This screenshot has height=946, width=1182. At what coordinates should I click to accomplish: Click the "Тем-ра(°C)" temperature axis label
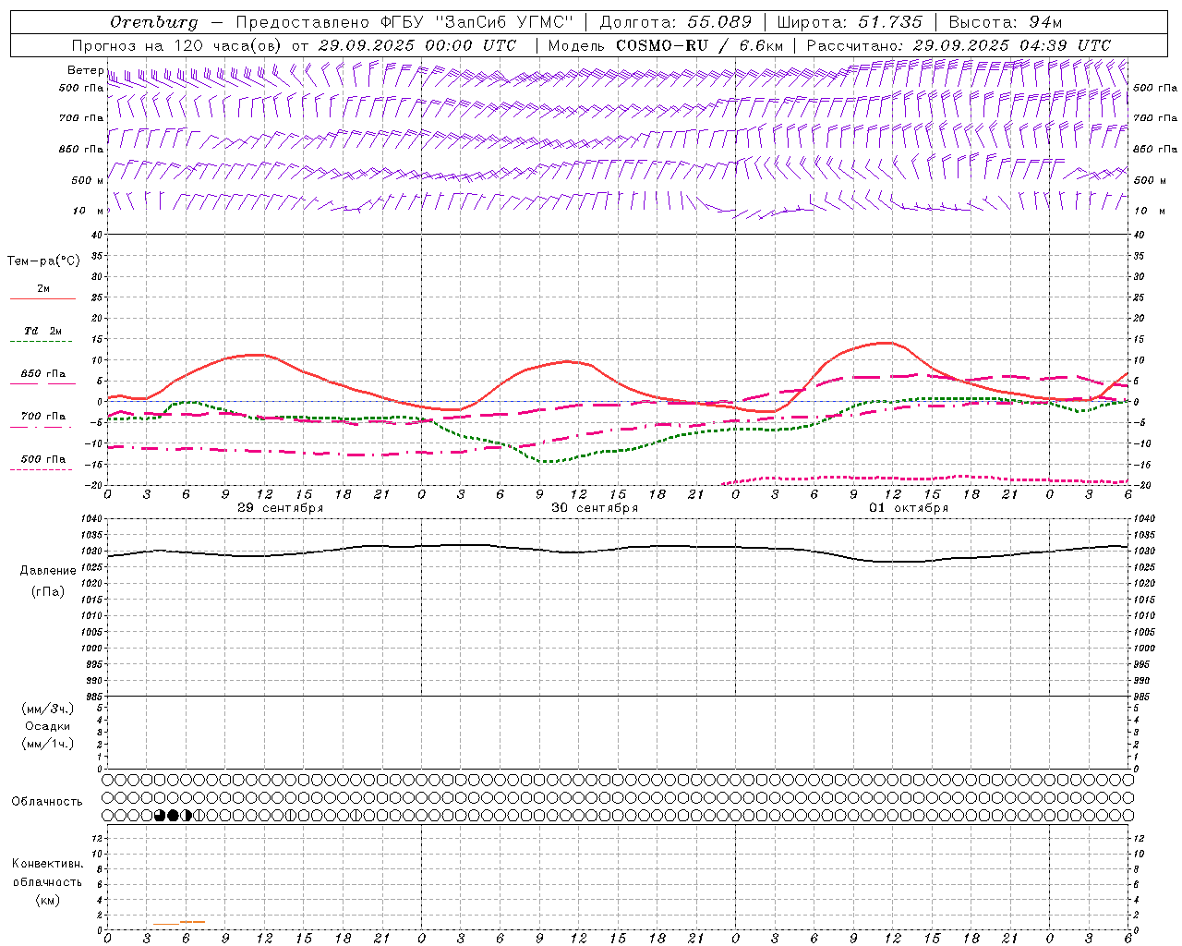(x=43, y=261)
